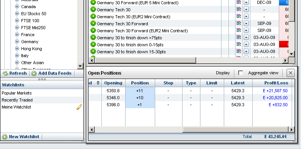The width and height of the screenshot is (301, 149).
Task: Click green icon for Germany 30 to finish down >75pts
Action: point(93,37)
